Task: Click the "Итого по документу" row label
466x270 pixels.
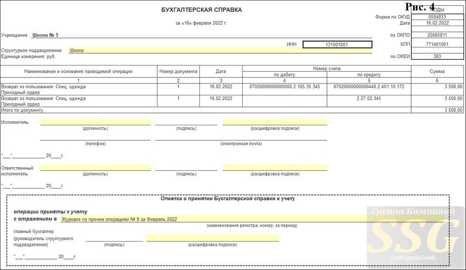Action: [22, 110]
